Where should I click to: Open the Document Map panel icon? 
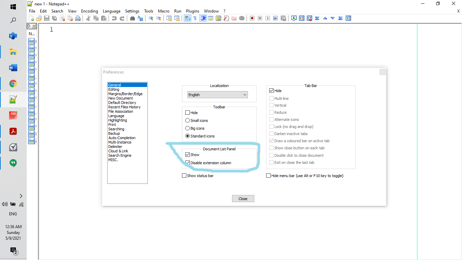tap(218, 18)
